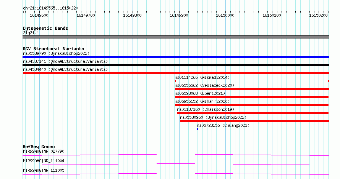Open nsv5530960 (ByrskaBishop2022) variant label

coord(213,117)
